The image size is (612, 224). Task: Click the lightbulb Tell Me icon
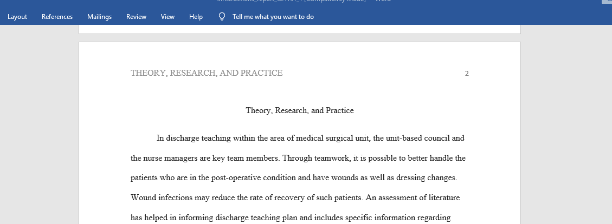(222, 17)
